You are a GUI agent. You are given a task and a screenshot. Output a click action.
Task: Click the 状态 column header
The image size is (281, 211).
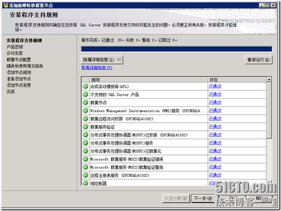point(237,79)
